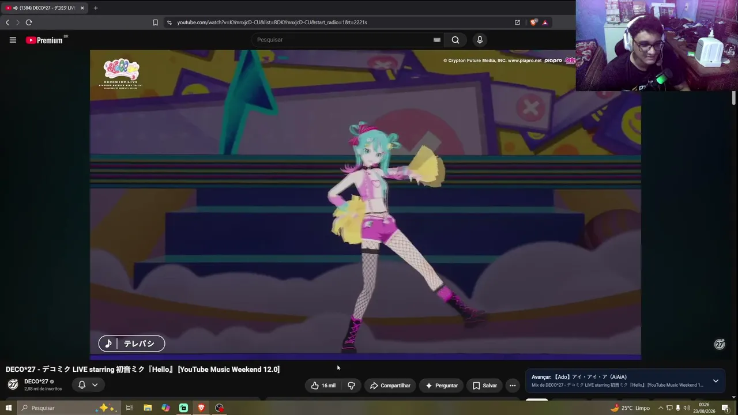Open DECO*27 channel avatar
Image resolution: width=738 pixels, height=415 pixels.
pos(13,384)
